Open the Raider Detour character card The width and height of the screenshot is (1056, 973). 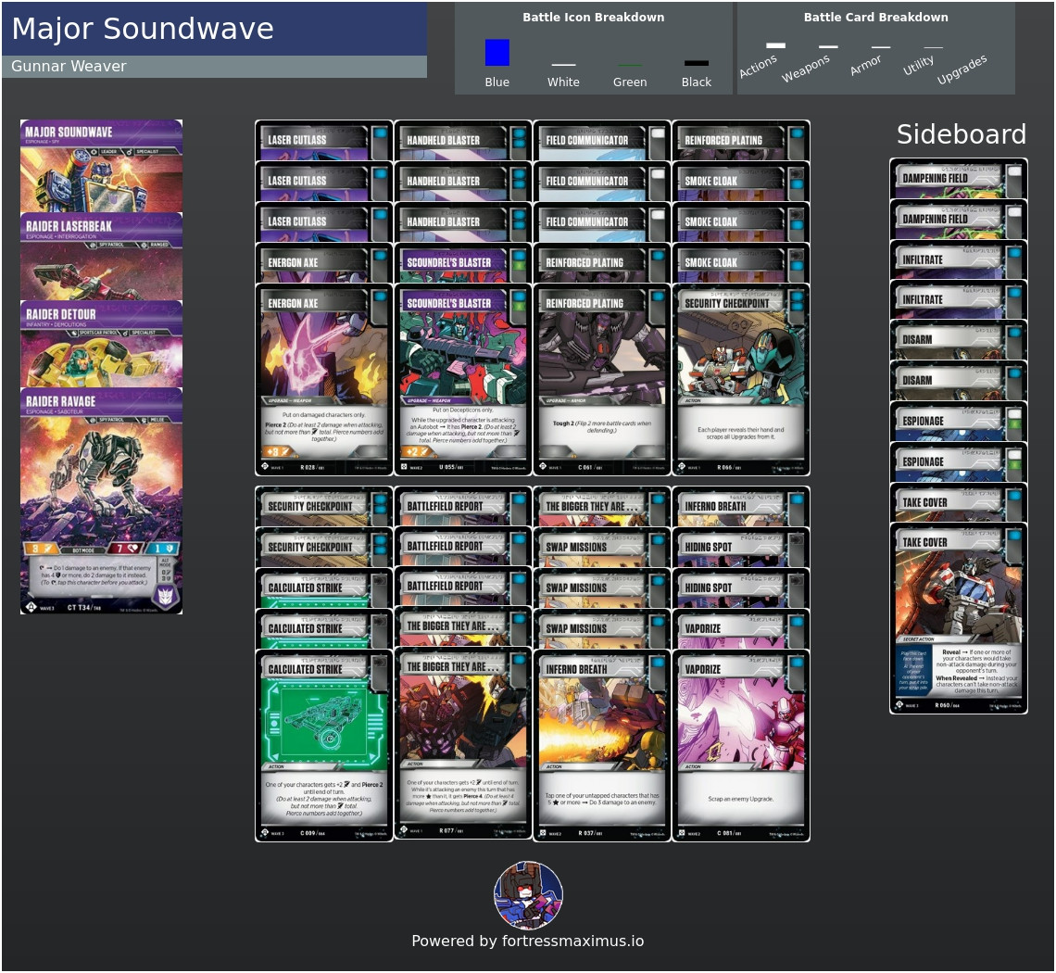click(101, 344)
